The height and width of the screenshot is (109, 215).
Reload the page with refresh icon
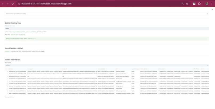(x=13, y=4)
